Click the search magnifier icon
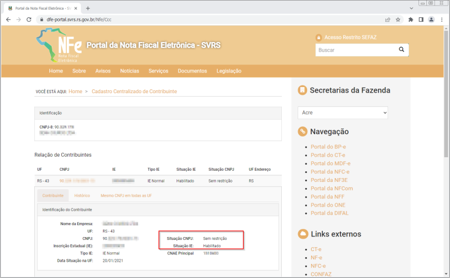Viewport: 450px width, 278px height. (402, 49)
